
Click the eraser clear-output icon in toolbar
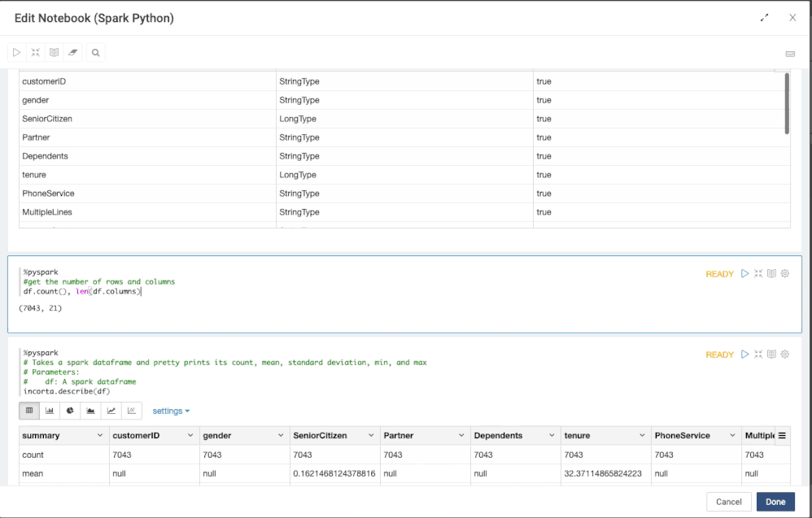coord(73,53)
